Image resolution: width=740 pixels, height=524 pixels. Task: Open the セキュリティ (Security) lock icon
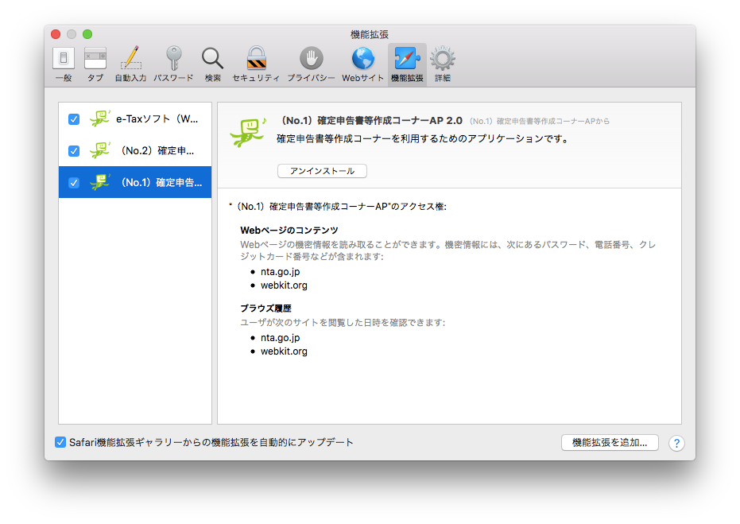(x=255, y=64)
